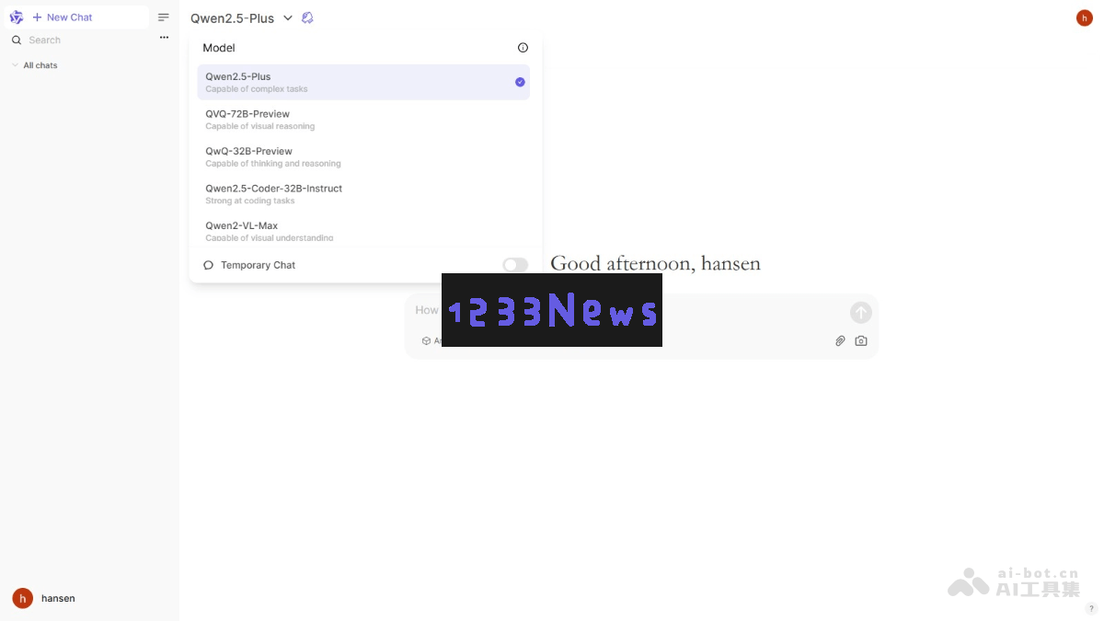Click the purple icon beside the model name
1104x621 pixels.
(307, 17)
